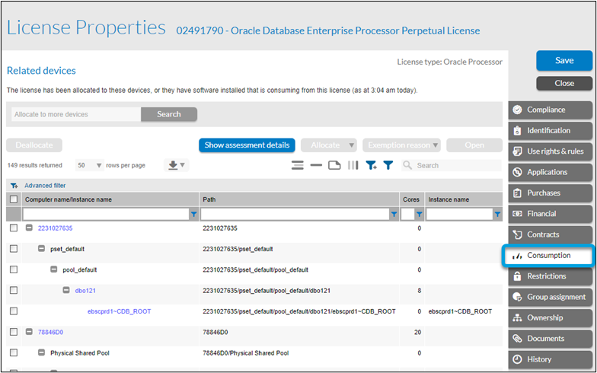Open the Compliance tab
This screenshot has height=373, width=597.
550,110
